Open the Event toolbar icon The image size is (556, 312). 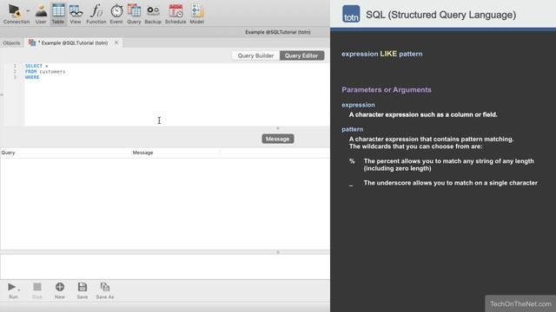(116, 14)
